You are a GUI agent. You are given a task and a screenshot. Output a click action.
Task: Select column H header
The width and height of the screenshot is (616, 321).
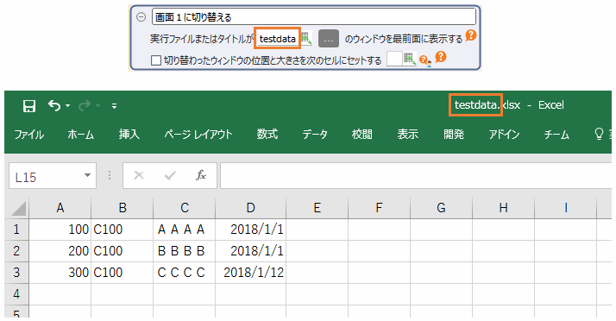503,208
